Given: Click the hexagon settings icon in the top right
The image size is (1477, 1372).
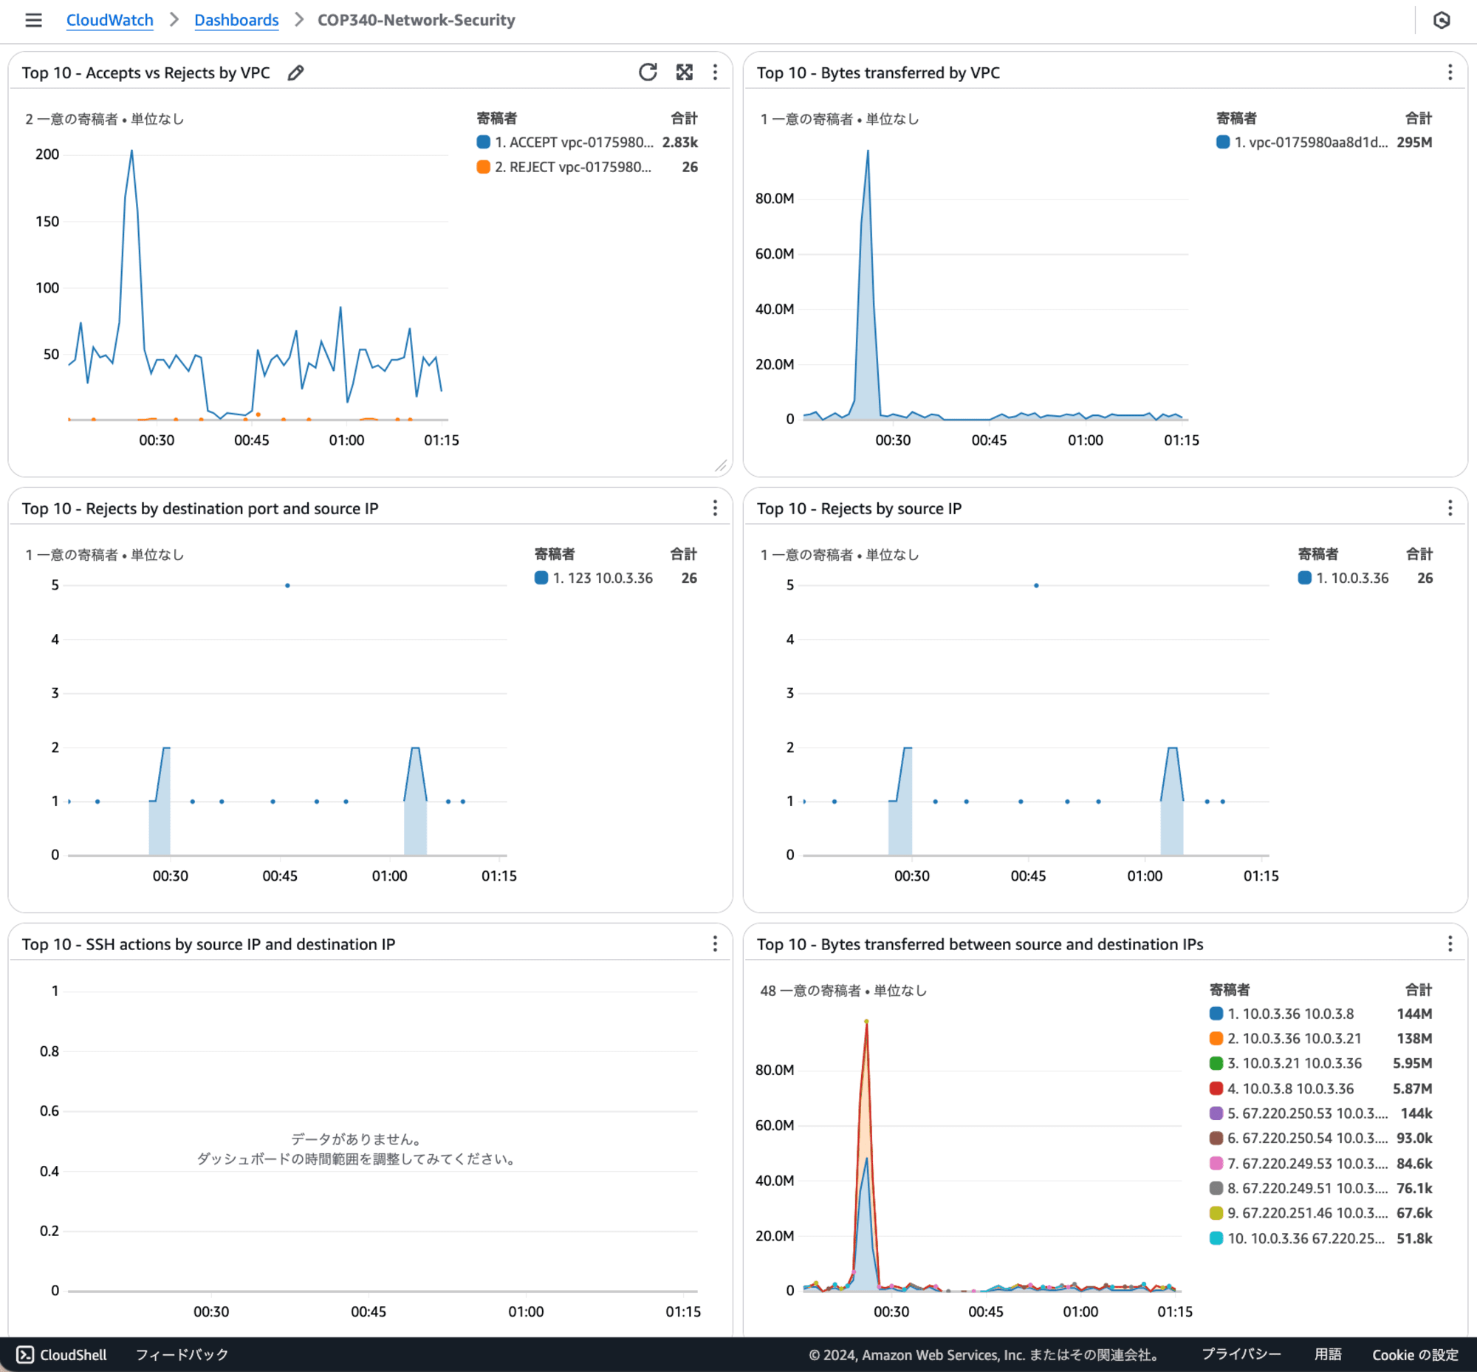Looking at the screenshot, I should point(1442,20).
